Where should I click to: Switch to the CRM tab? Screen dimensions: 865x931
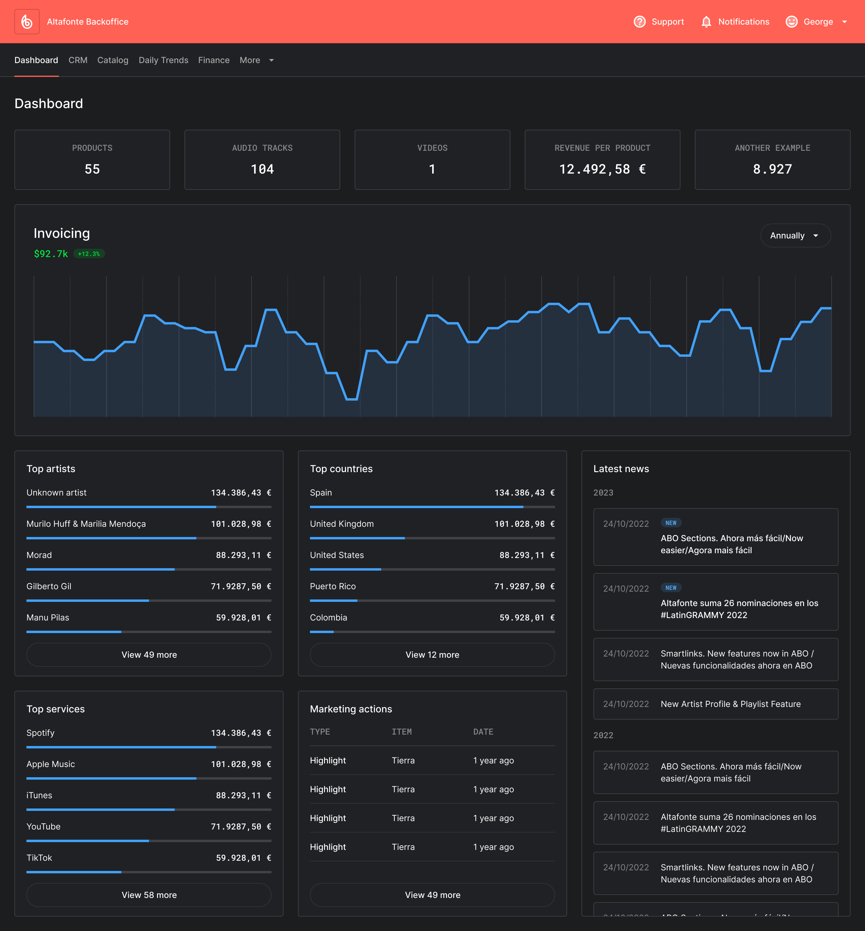pos(78,60)
